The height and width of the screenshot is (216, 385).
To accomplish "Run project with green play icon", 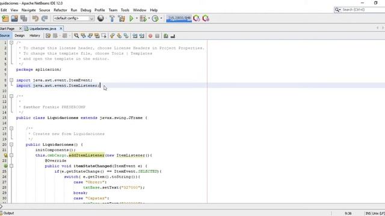I will tap(131, 19).
